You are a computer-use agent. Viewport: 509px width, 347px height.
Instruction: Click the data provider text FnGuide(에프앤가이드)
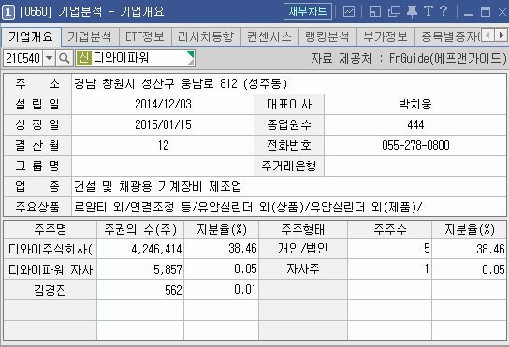[448, 58]
